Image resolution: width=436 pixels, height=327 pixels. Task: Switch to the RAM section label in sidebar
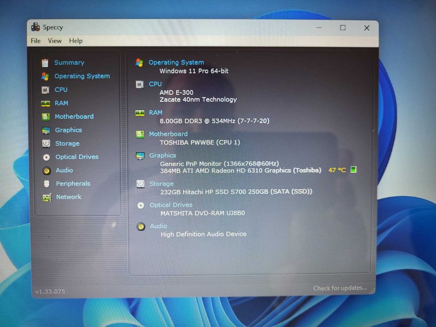pos(62,103)
